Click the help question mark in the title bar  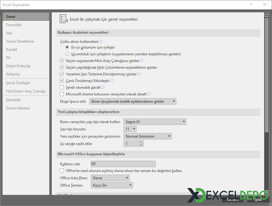(251, 5)
